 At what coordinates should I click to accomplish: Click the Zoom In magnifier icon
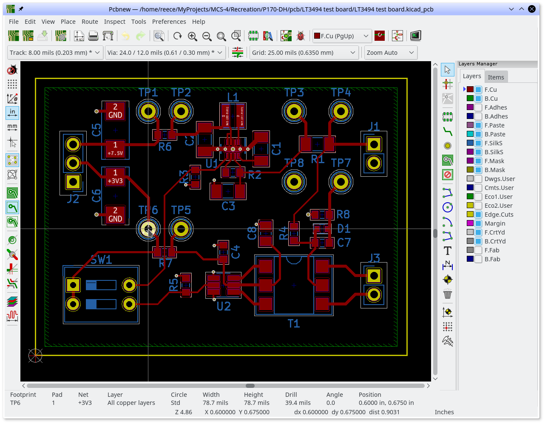tap(192, 36)
